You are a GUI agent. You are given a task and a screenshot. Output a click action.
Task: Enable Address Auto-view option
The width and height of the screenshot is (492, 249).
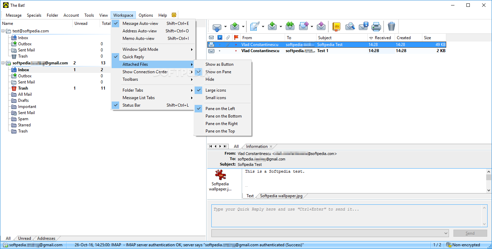153,31
